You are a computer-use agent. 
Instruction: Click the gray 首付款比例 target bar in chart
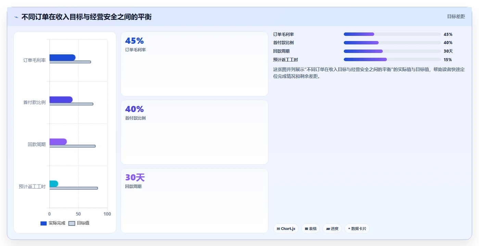pos(71,104)
